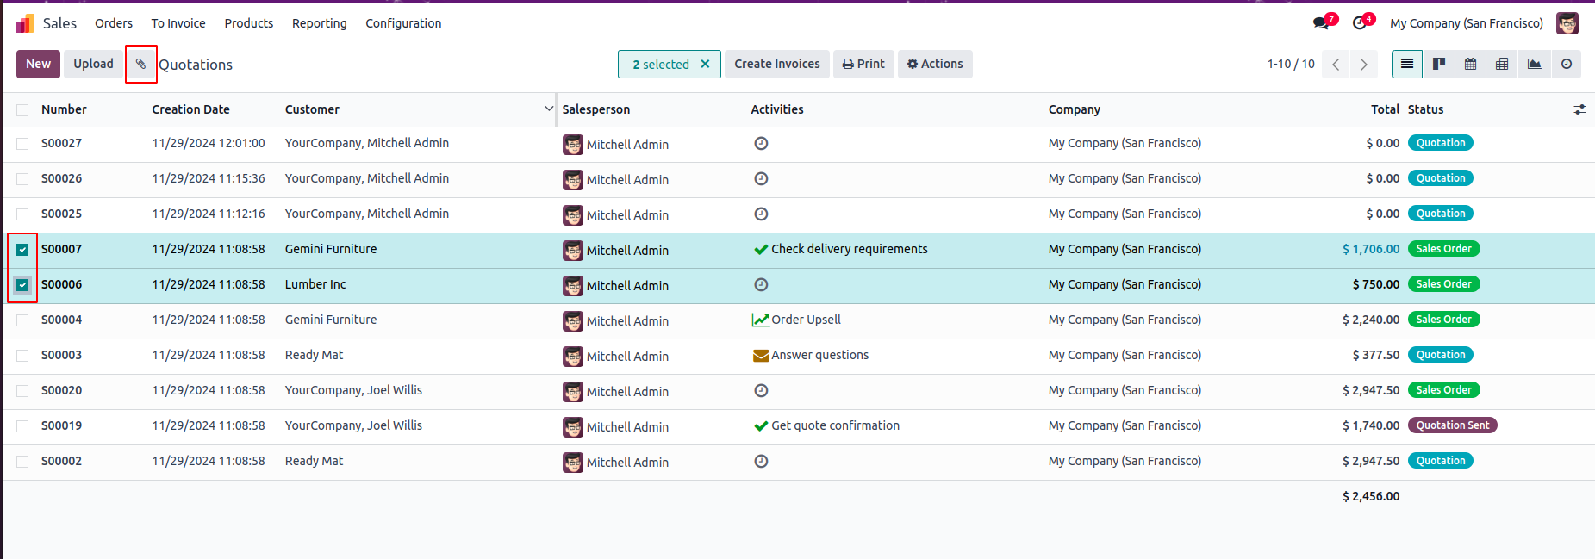
Task: Switch to Graph view
Action: tap(1534, 64)
